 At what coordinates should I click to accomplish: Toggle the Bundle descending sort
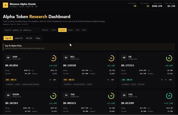coord(63,30)
